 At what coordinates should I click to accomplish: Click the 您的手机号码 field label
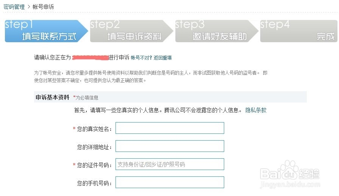94,183
